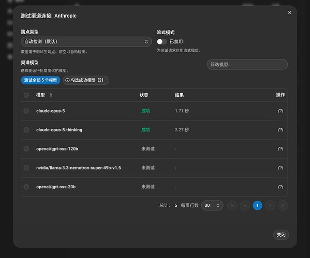Click the claude-opus-5-thinking model name
Screen dimensions: 310x258
[x=59, y=130]
